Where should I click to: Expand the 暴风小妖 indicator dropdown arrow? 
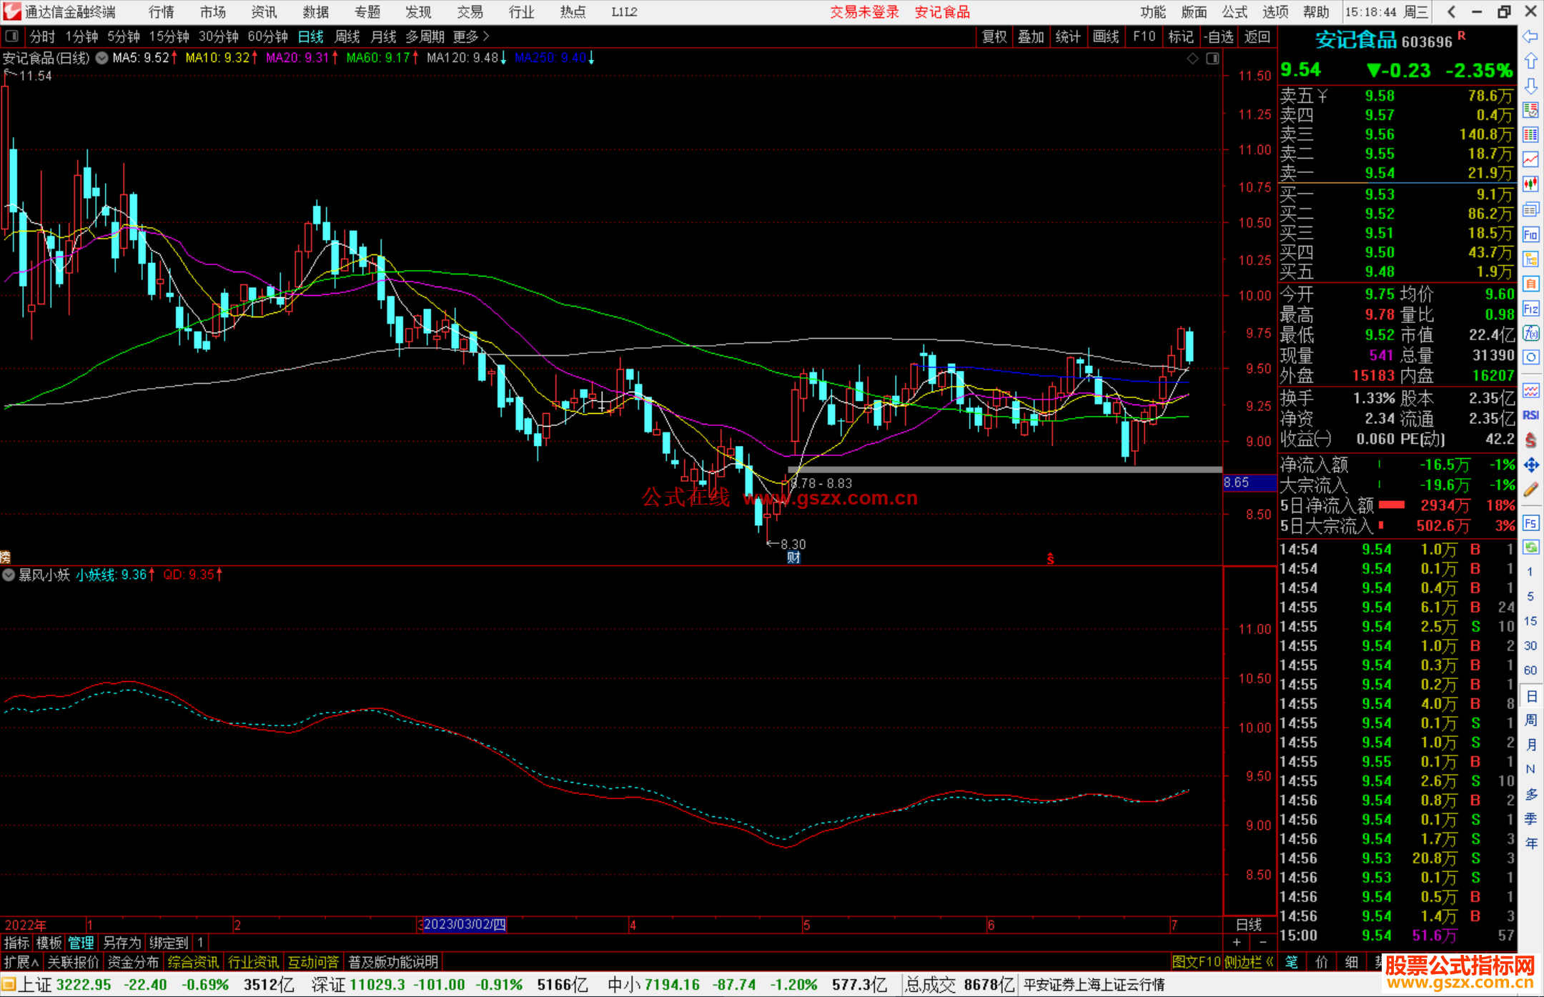coord(9,575)
